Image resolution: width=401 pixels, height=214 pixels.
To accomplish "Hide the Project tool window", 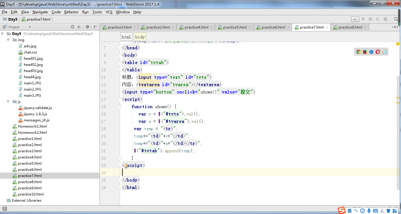I will click(x=95, y=27).
